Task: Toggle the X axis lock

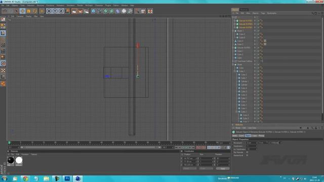Action: (49, 11)
